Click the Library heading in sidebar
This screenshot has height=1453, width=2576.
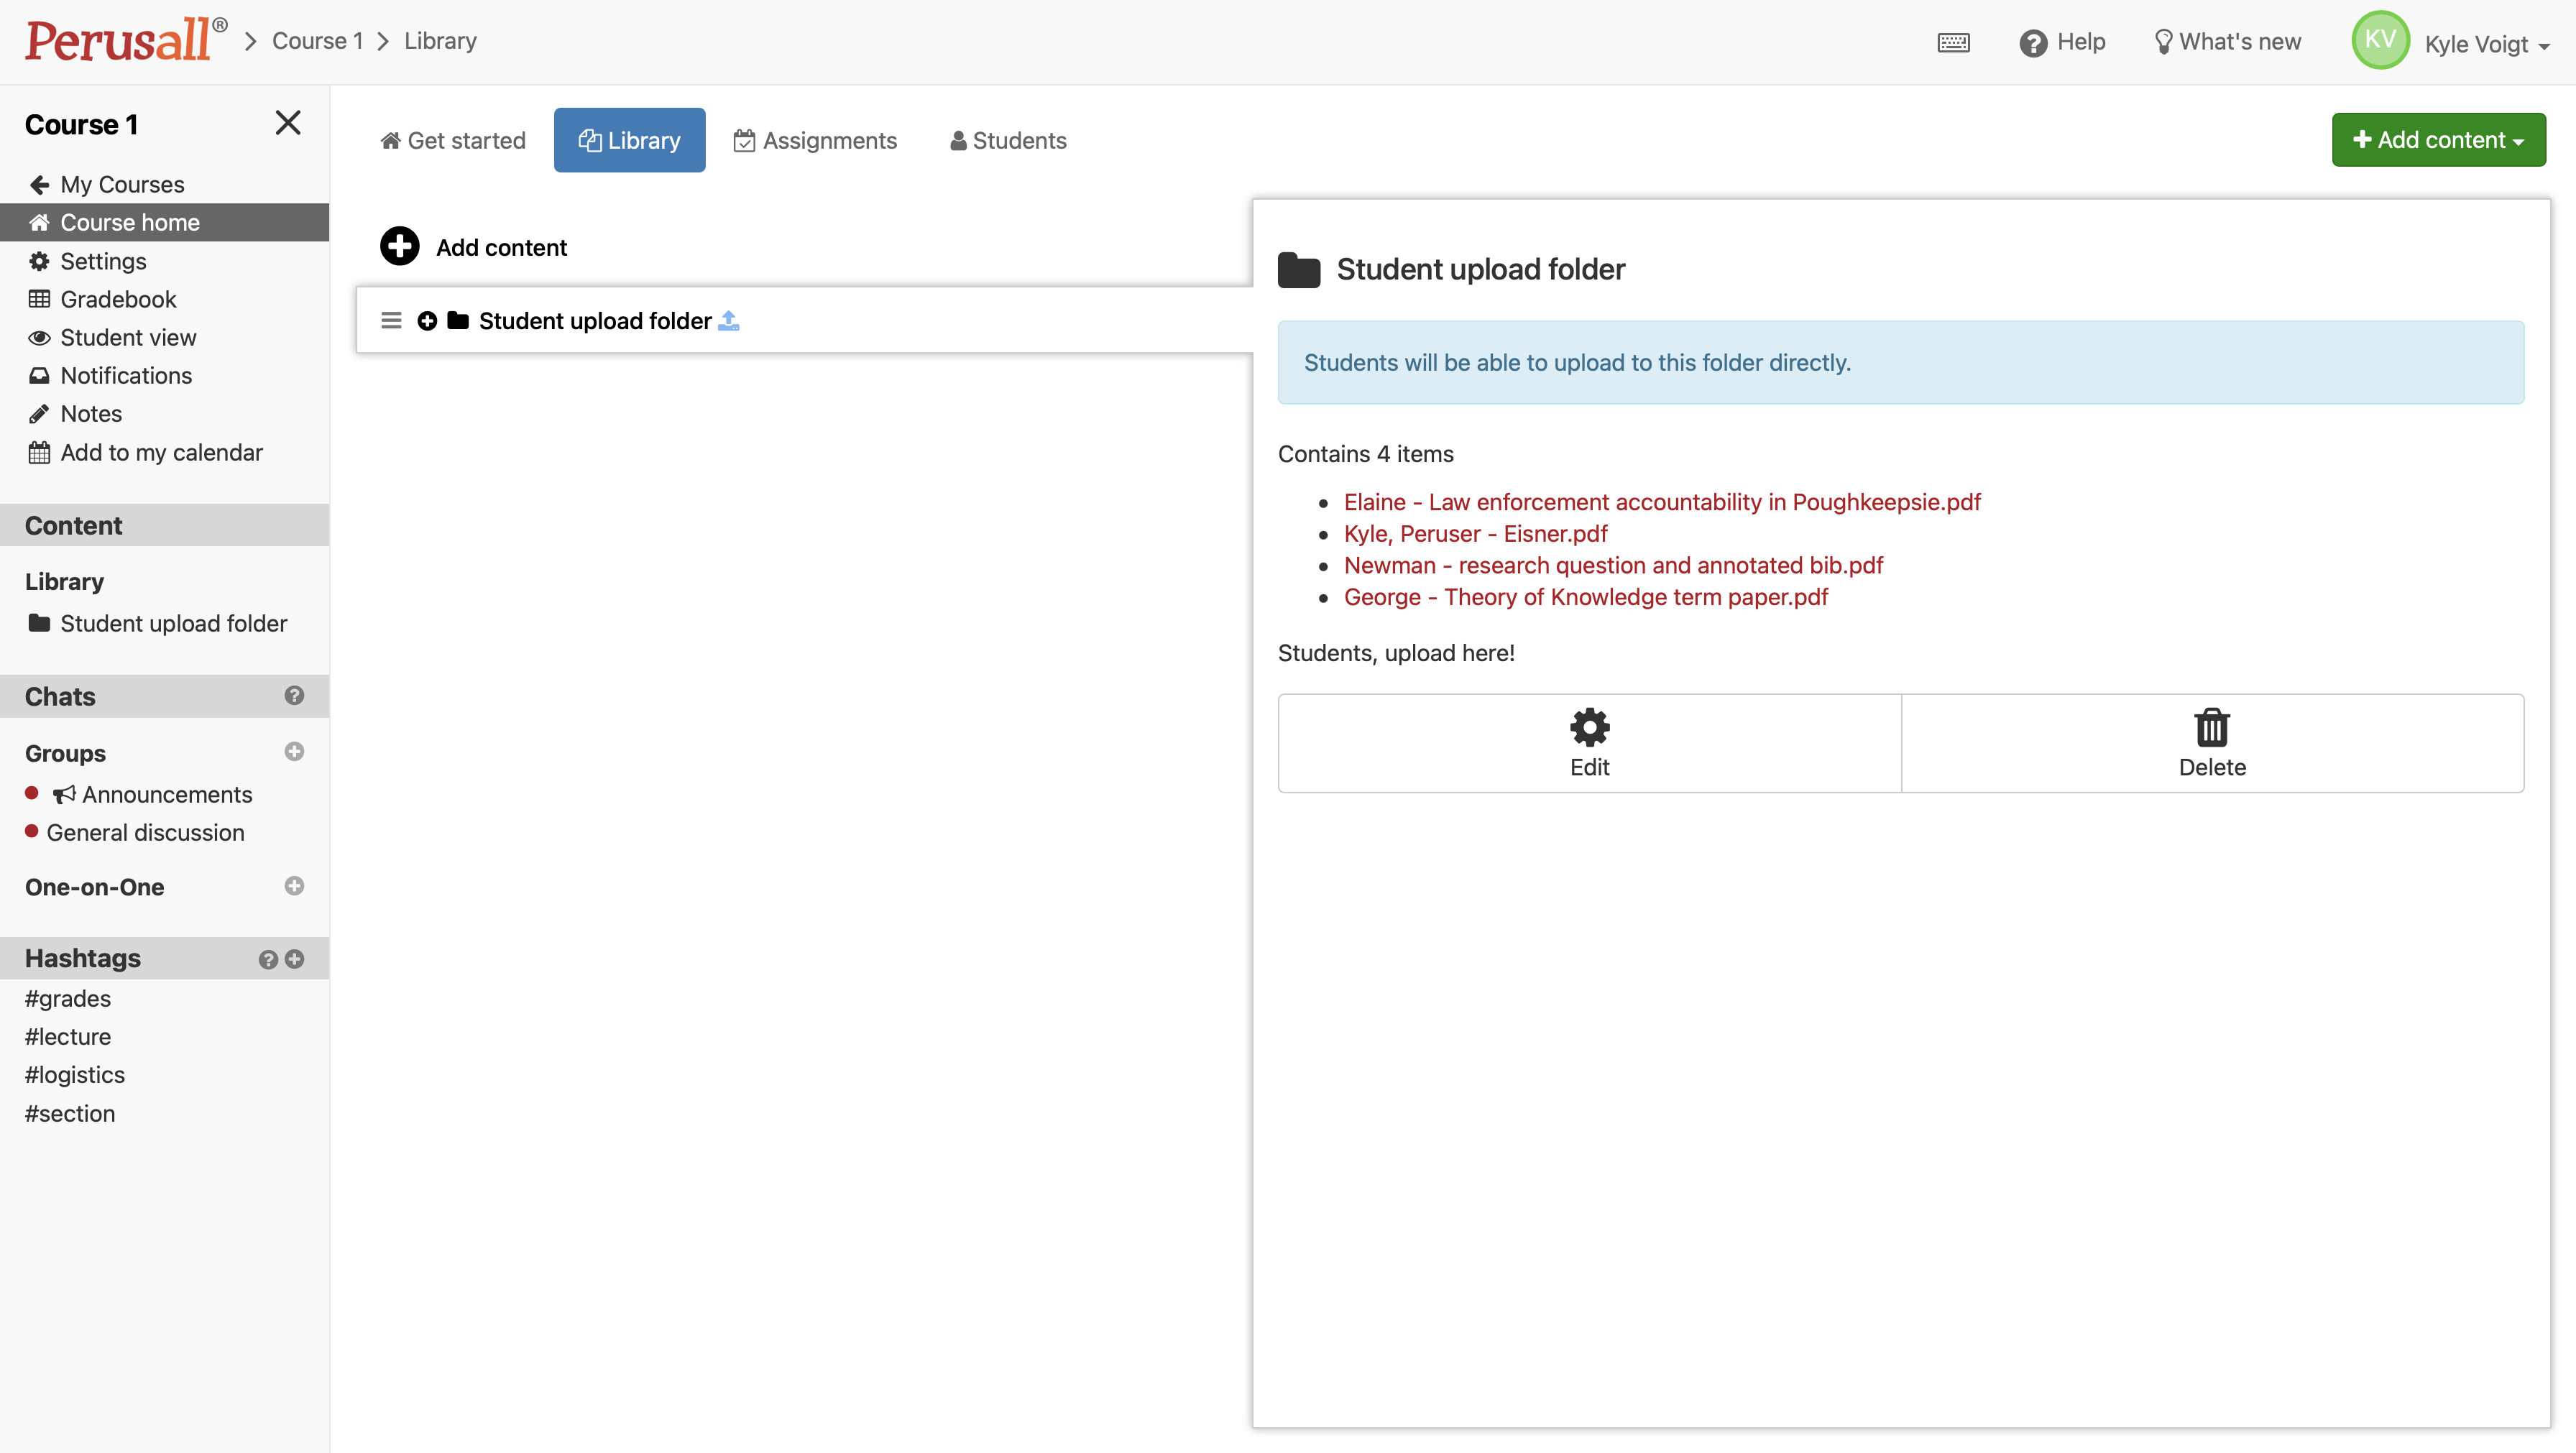click(64, 581)
